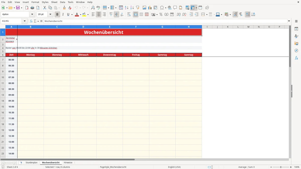Screen dimensions: 301x169
Task: Click the Insert Chart icon
Action: point(150,8)
